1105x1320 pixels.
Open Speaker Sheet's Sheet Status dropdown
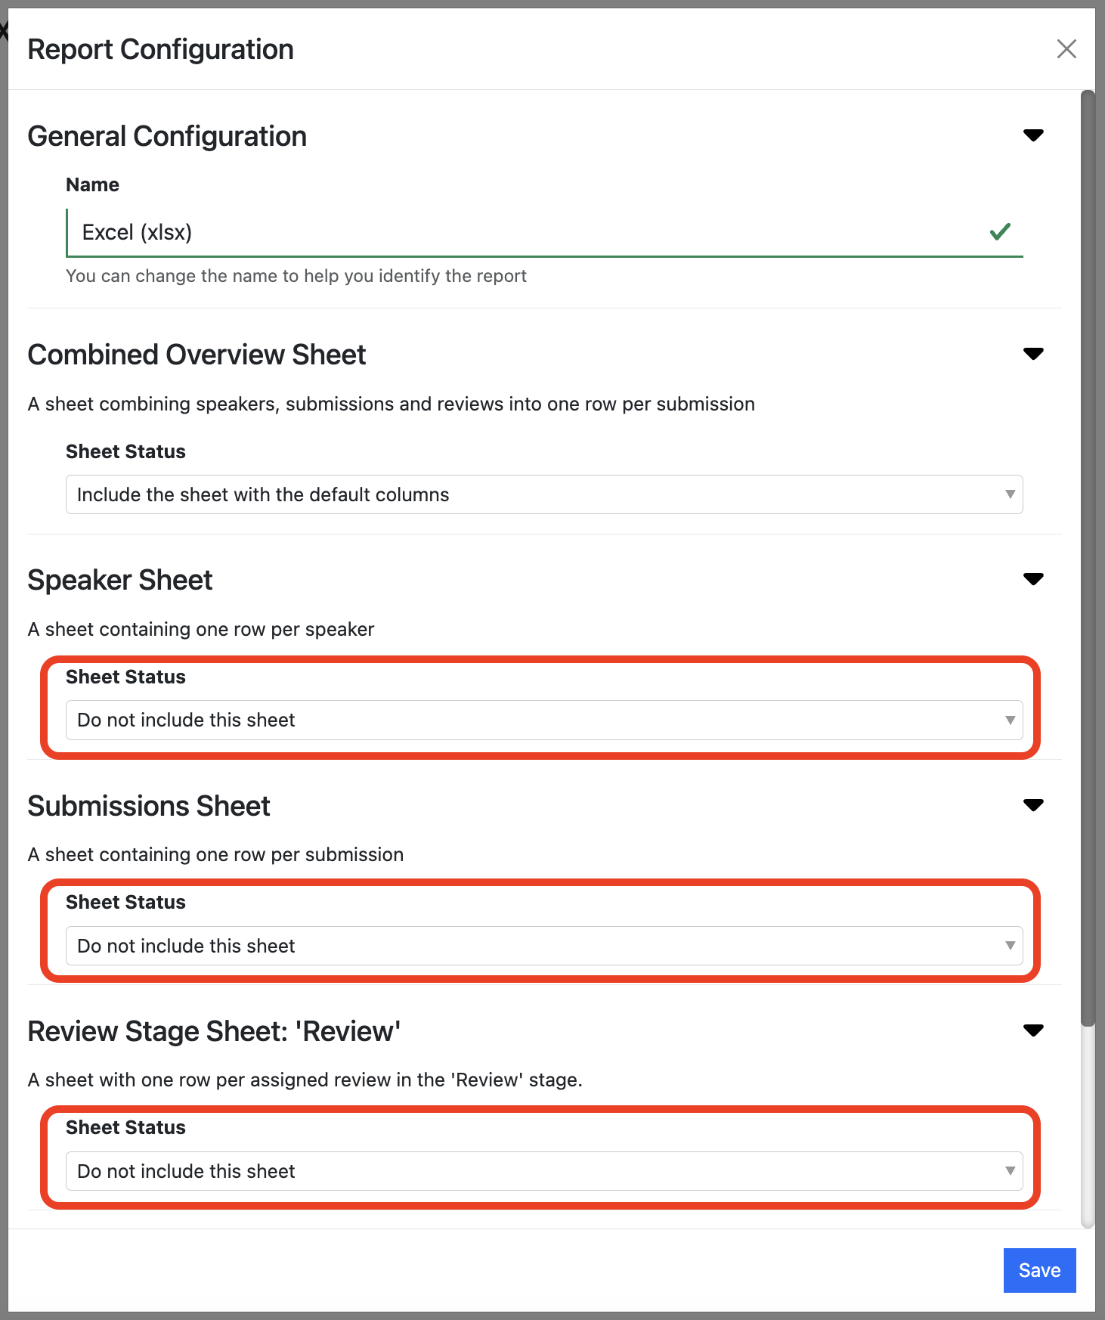tap(543, 720)
